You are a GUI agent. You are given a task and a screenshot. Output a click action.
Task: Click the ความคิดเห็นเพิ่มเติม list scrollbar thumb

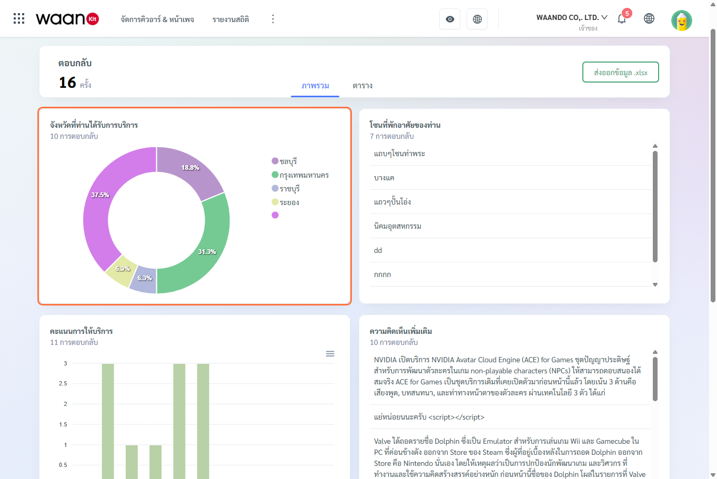point(655,379)
